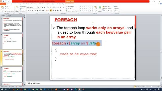Open the Shape Outline dropdown
This screenshot has width=162, height=91.
107,9
